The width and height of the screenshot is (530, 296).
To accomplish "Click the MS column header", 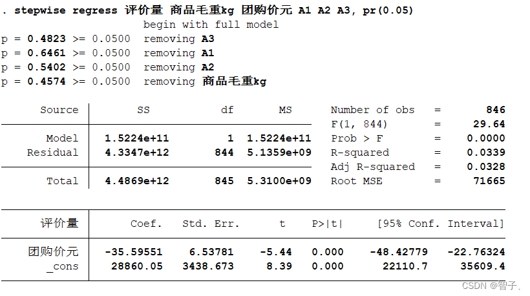I will pos(285,110).
